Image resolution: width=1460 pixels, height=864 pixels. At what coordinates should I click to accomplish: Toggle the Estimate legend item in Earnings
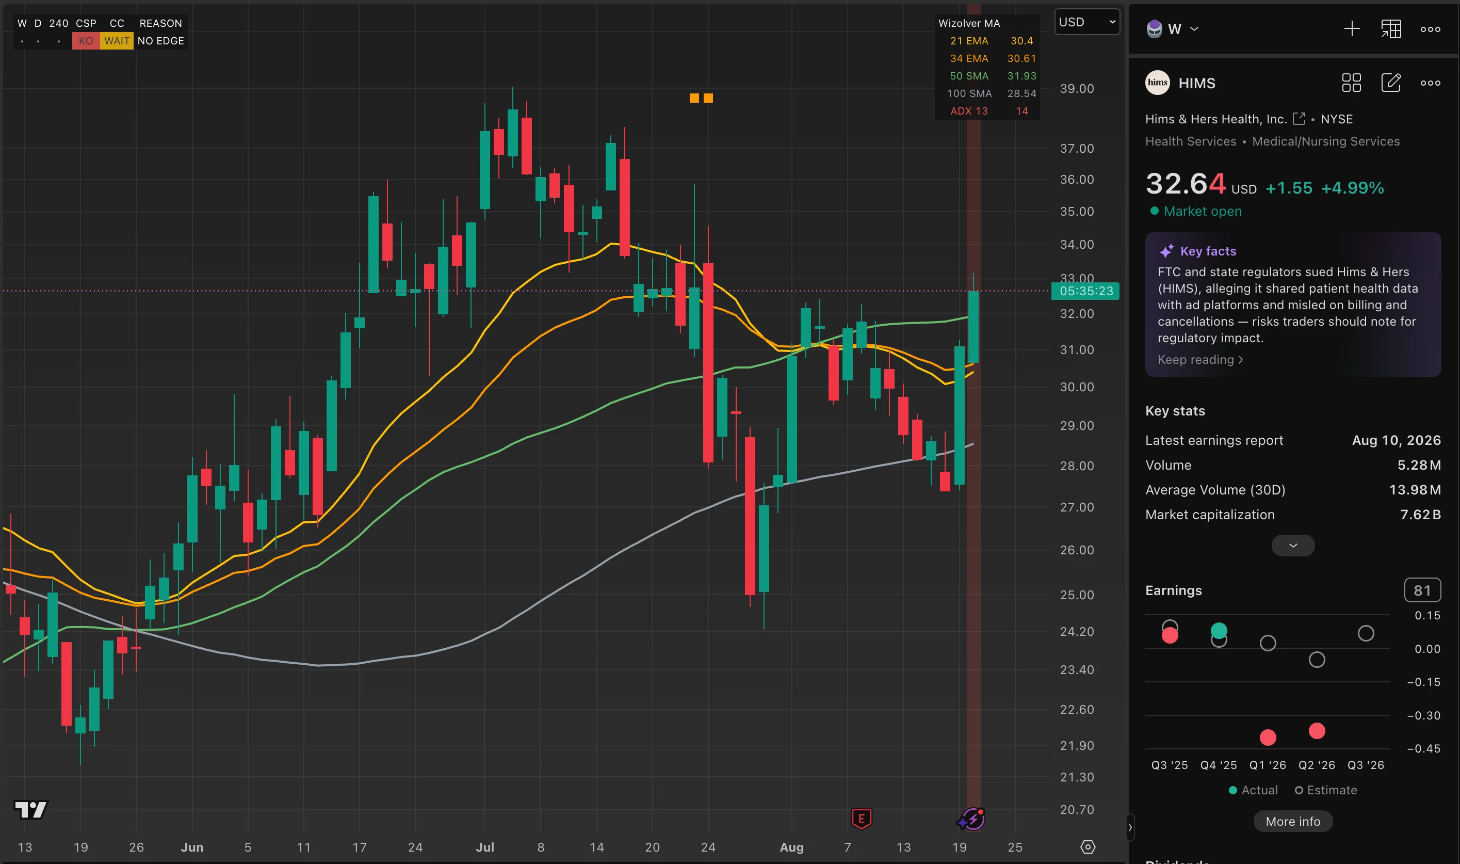pyautogui.click(x=1325, y=790)
